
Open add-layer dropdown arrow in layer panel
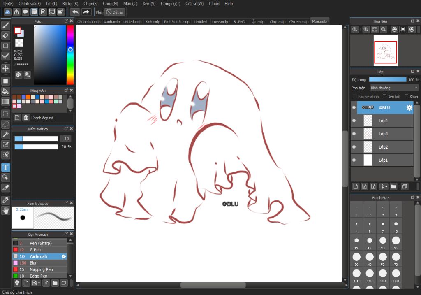(386, 186)
